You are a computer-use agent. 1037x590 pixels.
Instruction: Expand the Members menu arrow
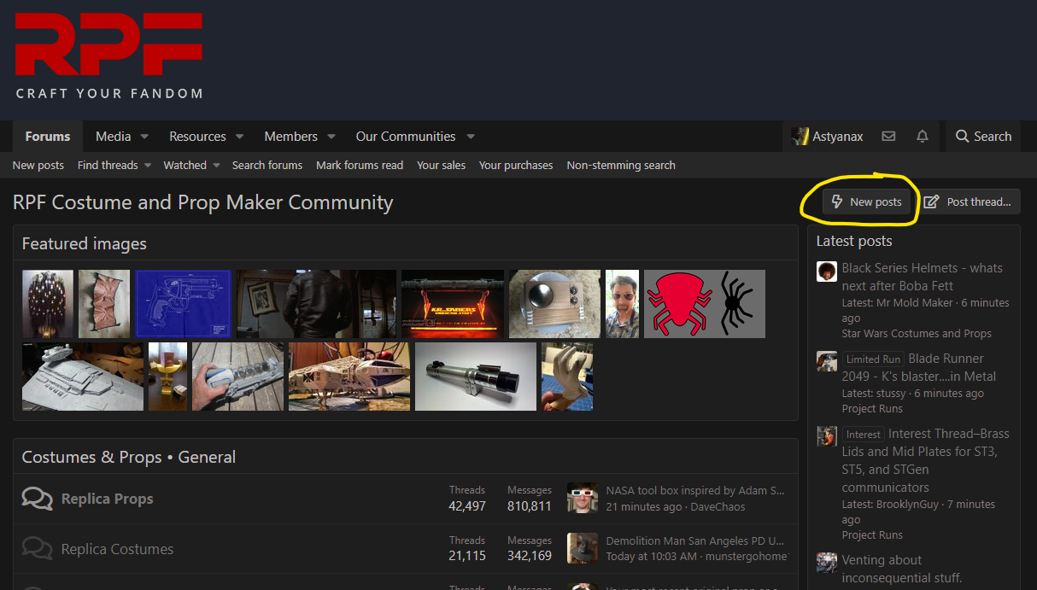(331, 137)
